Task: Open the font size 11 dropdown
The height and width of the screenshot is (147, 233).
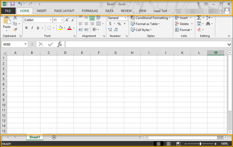Action: (x=62, y=20)
